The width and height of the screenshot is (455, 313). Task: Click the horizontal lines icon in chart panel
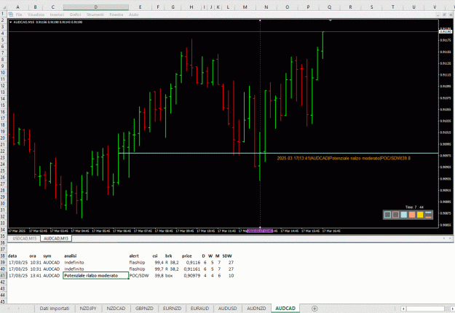[x=428, y=215]
